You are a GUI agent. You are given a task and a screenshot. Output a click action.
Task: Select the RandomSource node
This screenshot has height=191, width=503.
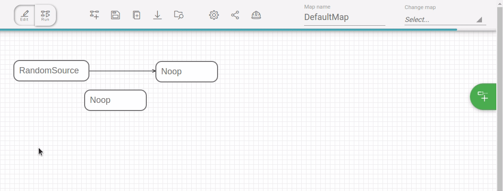[51, 70]
